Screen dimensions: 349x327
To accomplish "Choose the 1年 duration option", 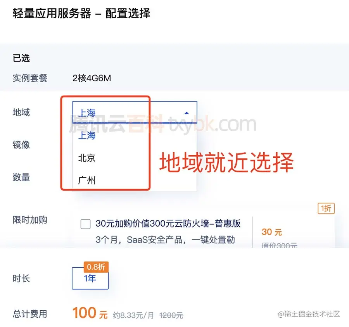I will click(90, 279).
